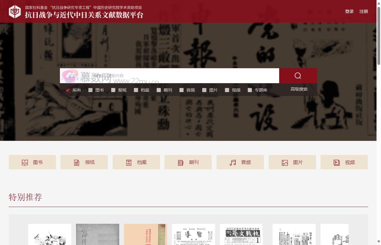Image resolution: width=381 pixels, height=245 pixels.
Task: Click inside the search input field
Action: 180,75
